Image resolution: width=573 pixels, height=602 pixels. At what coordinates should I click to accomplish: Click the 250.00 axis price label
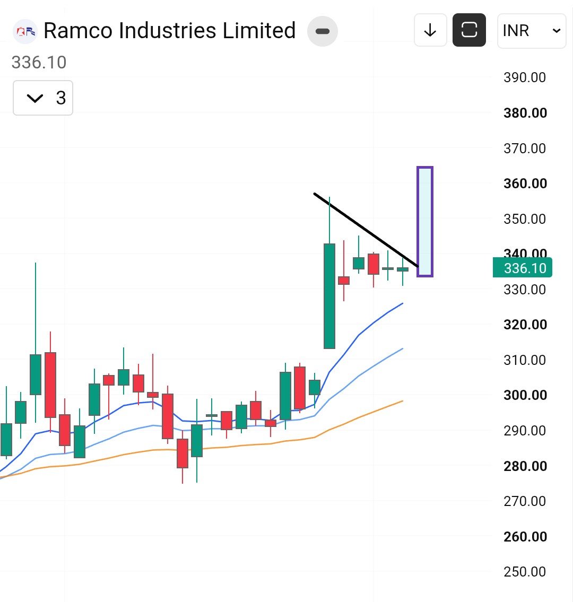[525, 572]
